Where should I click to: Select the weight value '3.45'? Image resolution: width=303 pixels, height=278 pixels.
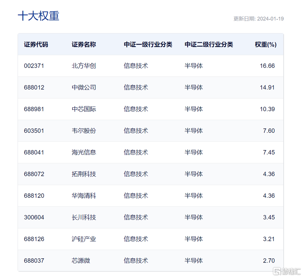(x=269, y=217)
